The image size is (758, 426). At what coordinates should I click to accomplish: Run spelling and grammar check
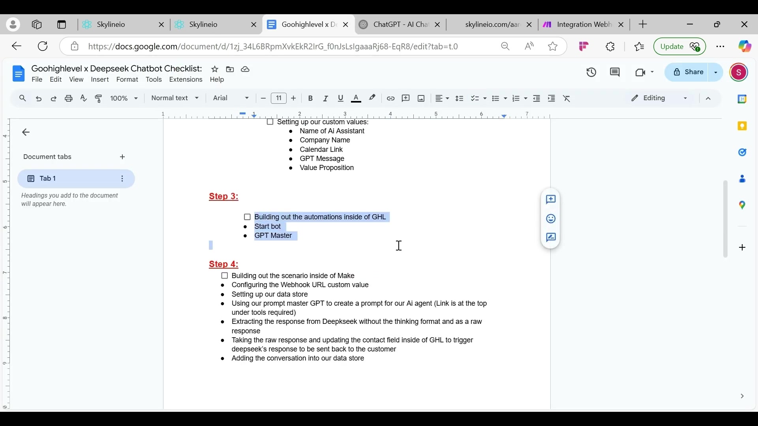click(84, 99)
